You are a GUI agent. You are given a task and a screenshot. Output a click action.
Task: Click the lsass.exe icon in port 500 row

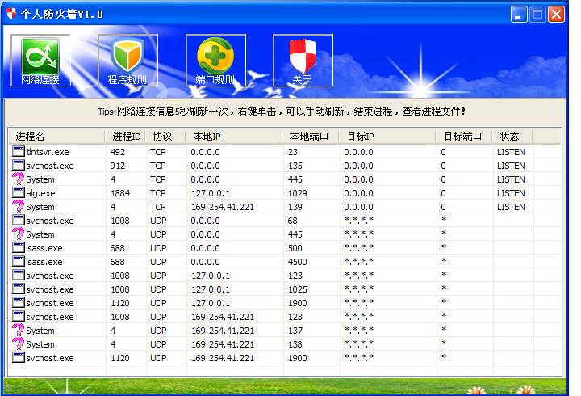[x=18, y=247]
